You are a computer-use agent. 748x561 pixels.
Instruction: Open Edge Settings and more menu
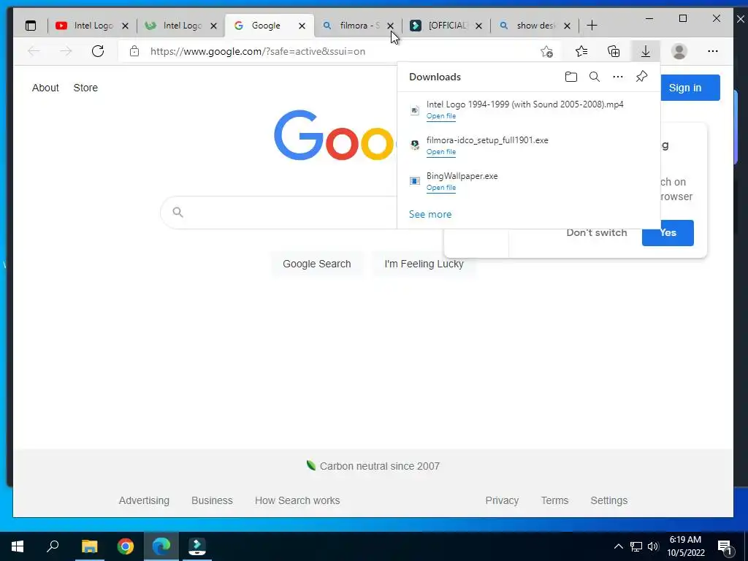tap(713, 51)
